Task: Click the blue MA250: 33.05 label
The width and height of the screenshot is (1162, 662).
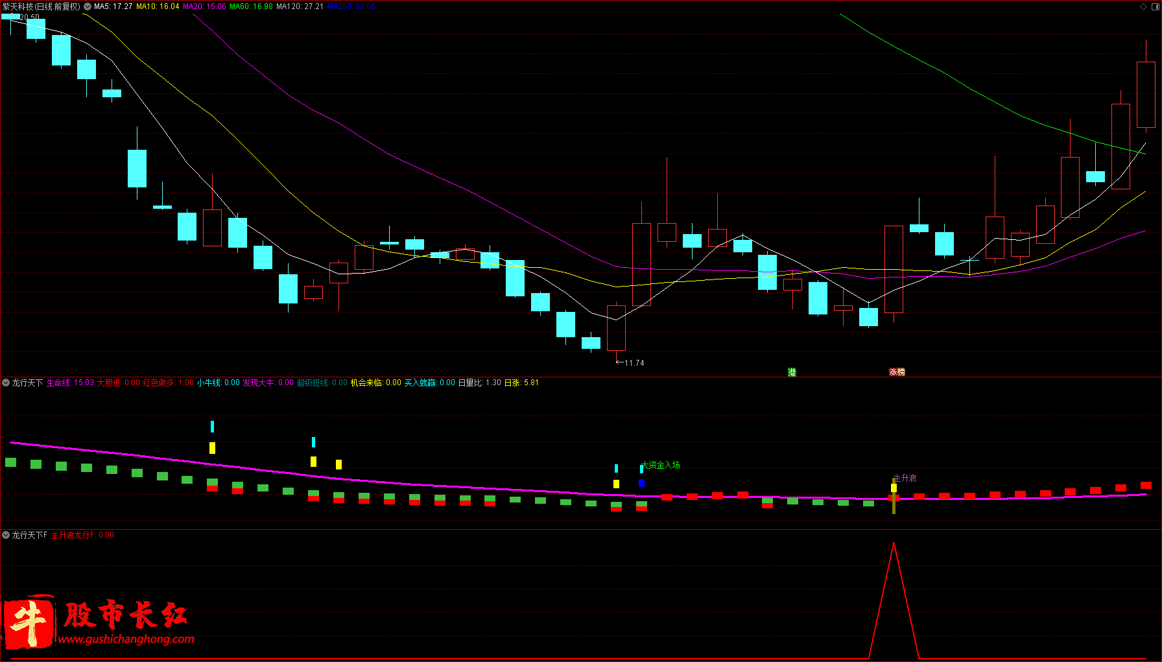Action: (x=351, y=6)
